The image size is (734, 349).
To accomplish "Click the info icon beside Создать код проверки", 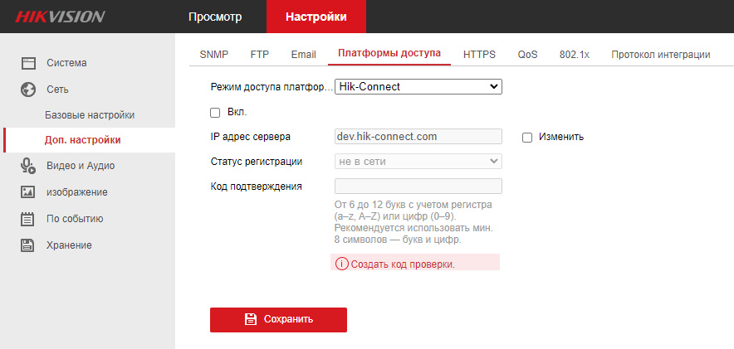I will (x=341, y=264).
